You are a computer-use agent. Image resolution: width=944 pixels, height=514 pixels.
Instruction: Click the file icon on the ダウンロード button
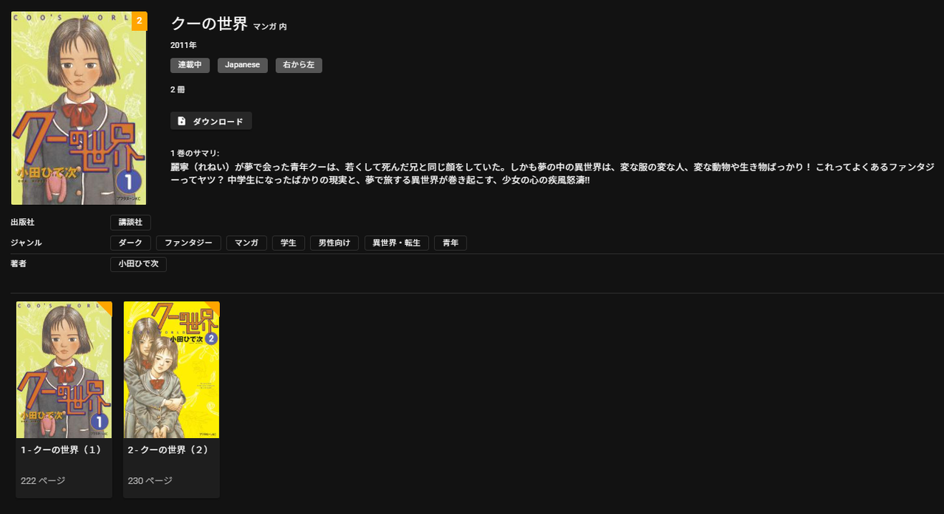coord(182,121)
